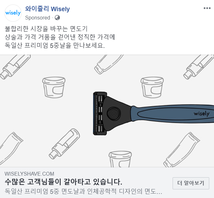Click headline 수많은 고객님들이 갈아타고 있습니다.
The width and height of the screenshot is (214, 198).
(x=63, y=182)
